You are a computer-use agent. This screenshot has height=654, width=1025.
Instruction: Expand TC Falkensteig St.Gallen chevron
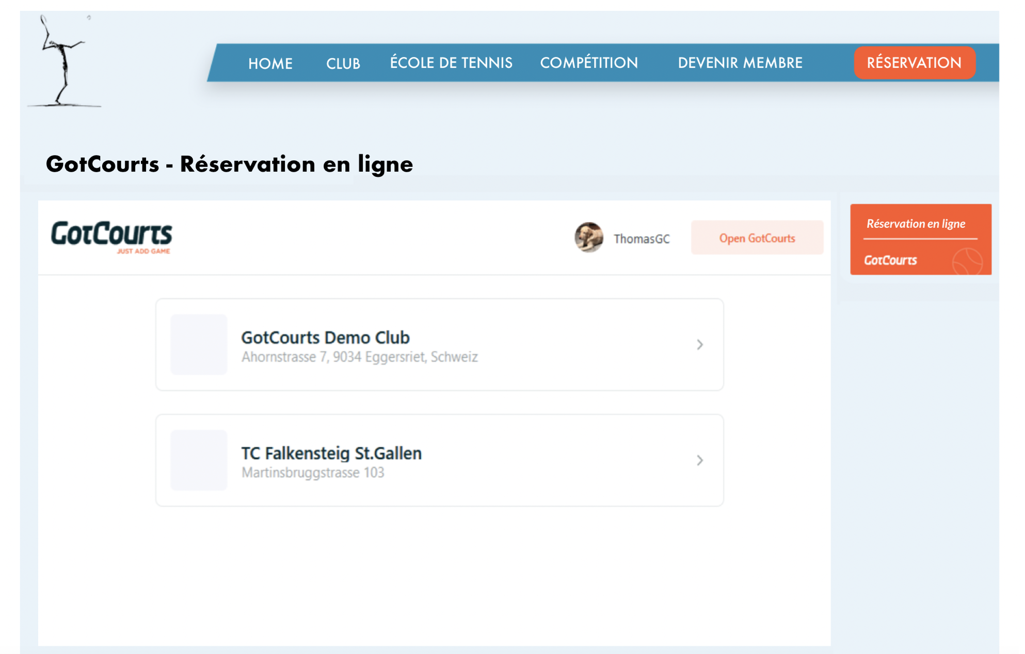click(700, 460)
